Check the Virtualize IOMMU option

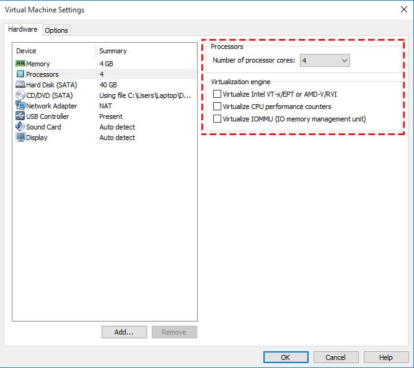(x=217, y=119)
